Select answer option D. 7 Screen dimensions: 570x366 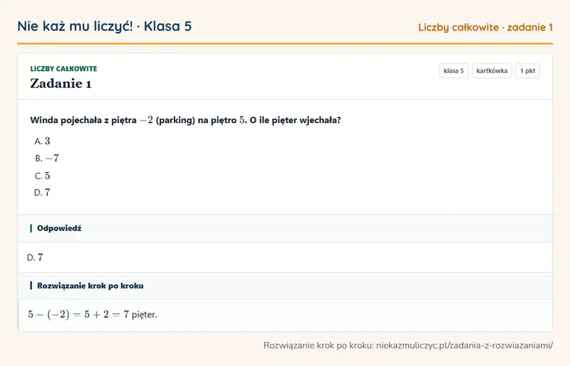42,192
